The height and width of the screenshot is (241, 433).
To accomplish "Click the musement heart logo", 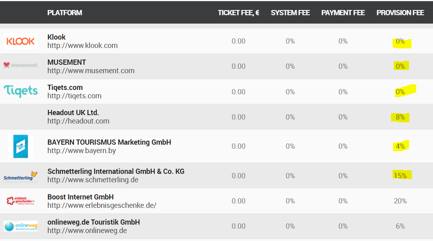I will click(x=20, y=65).
